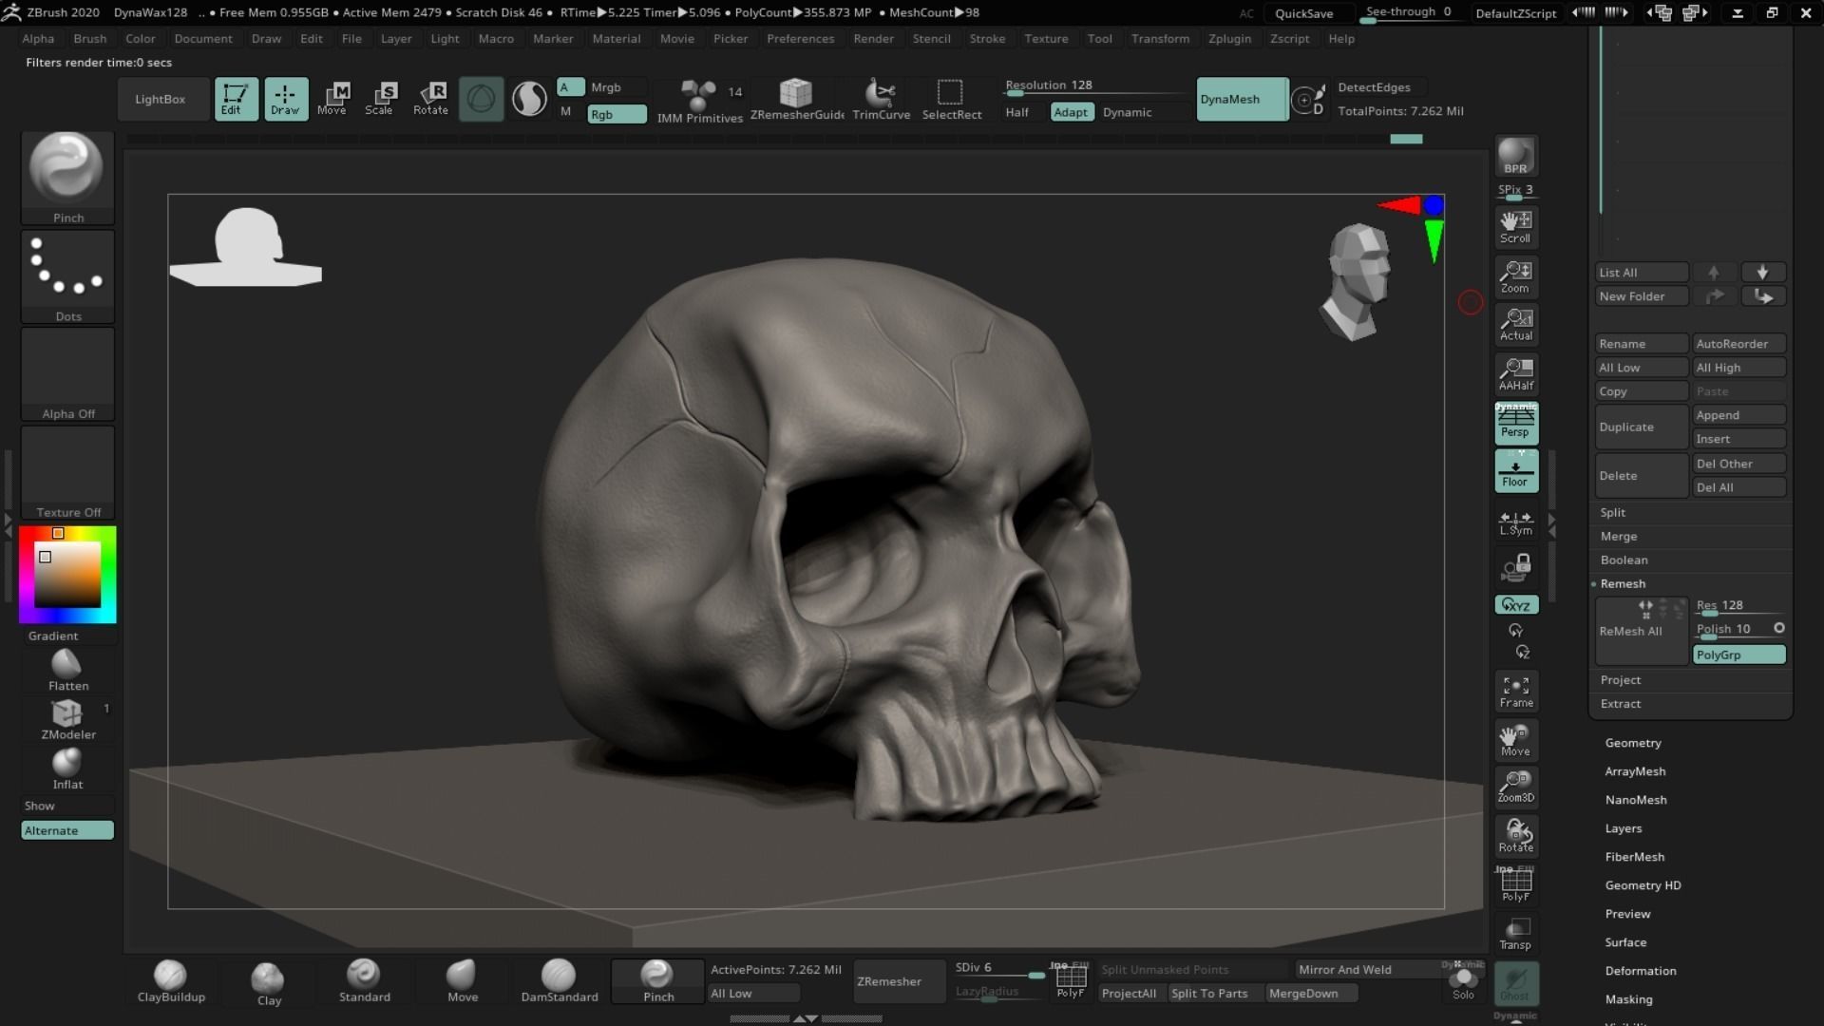
Task: Click ReMesh All button
Action: click(1641, 631)
